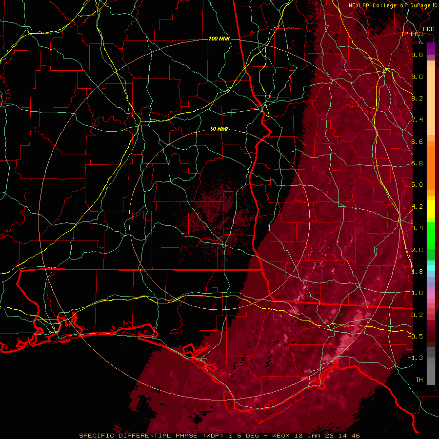The height and width of the screenshot is (439, 439).
Task: Click the 5.0 scale value
Action: click(x=417, y=185)
